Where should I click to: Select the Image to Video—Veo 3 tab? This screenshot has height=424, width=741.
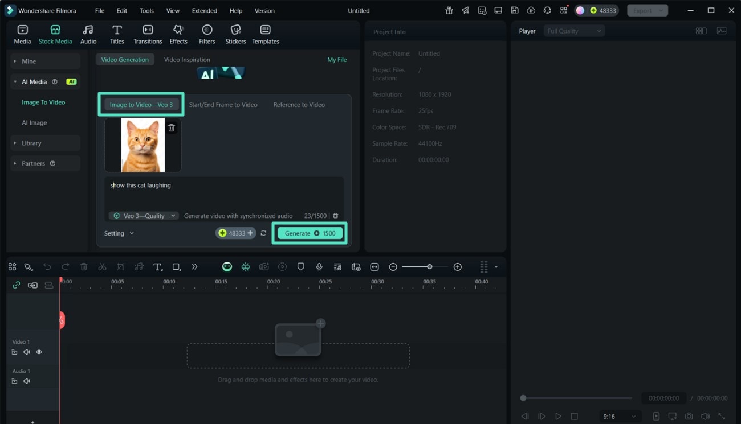point(141,105)
